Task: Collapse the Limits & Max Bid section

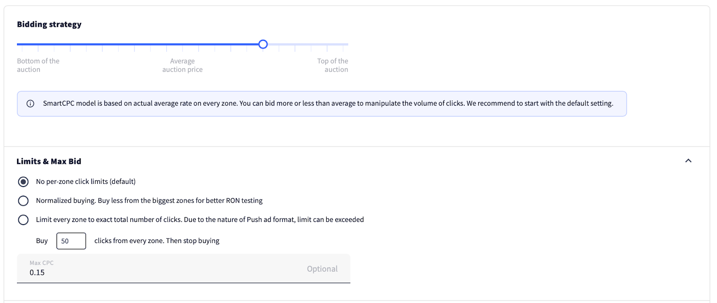Action: (x=688, y=161)
